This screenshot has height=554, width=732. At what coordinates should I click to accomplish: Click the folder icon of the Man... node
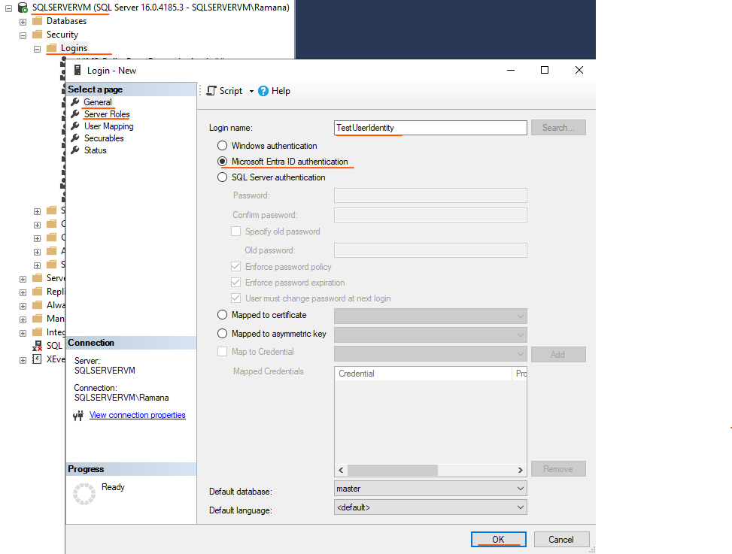(38, 319)
